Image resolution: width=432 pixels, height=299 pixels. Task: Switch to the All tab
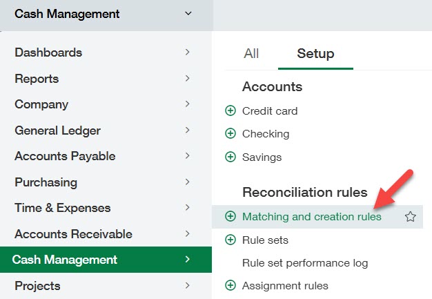[251, 54]
